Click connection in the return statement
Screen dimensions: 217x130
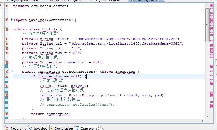pyautogui.click(x=58, y=114)
